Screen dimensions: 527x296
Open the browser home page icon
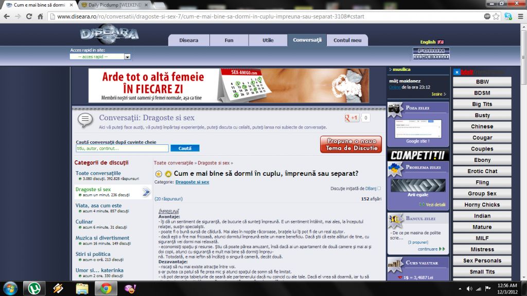[x=40, y=16]
